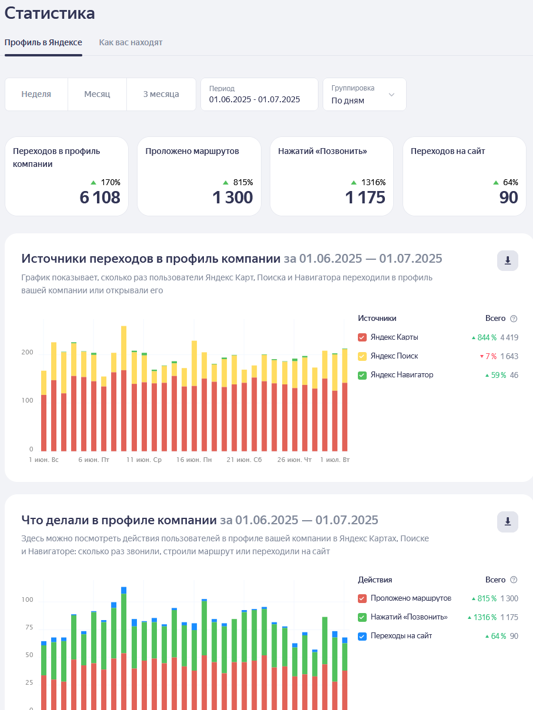
Task: Switch to the Как вас находят tab
Action: point(130,42)
